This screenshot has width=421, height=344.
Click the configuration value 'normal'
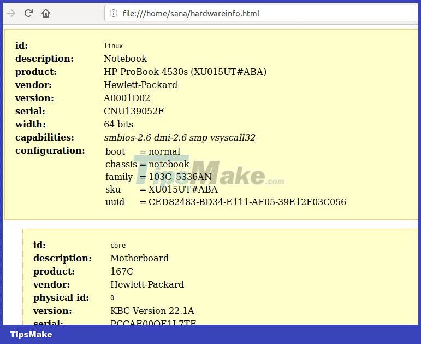164,151
